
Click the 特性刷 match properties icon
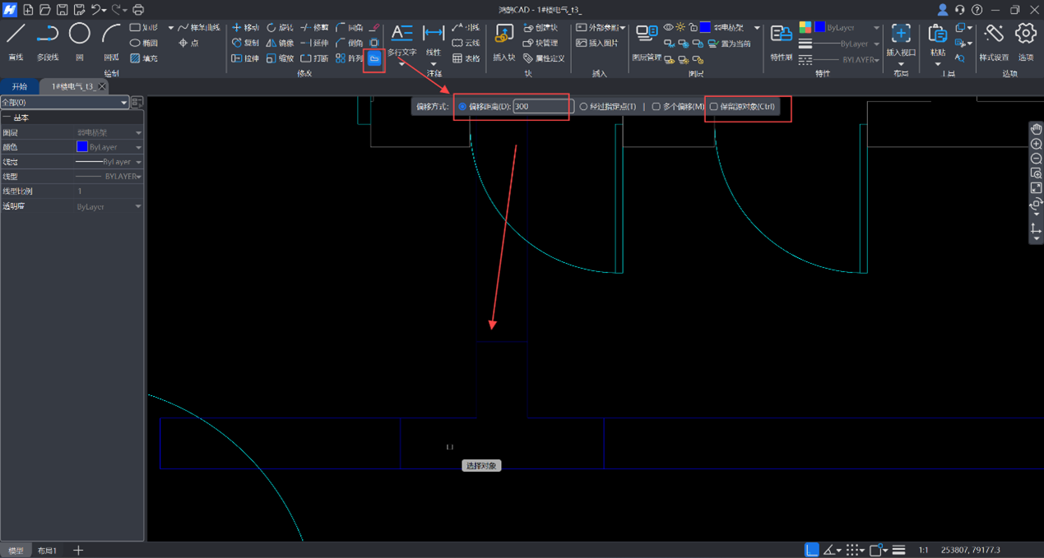coord(781,35)
